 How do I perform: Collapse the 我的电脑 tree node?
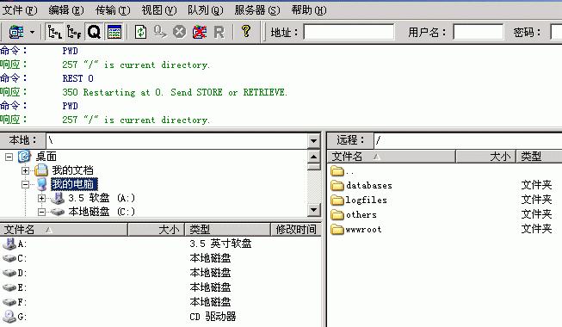click(x=25, y=184)
